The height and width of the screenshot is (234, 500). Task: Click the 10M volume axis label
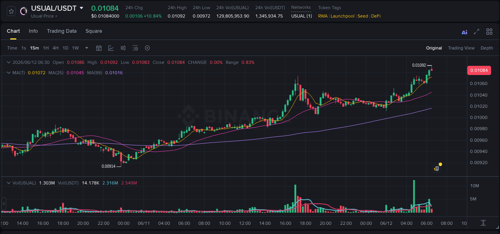point(475,186)
